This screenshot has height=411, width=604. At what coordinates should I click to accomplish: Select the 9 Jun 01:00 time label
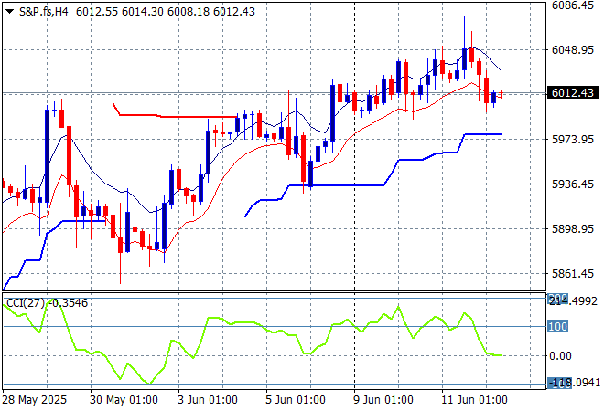(383, 400)
